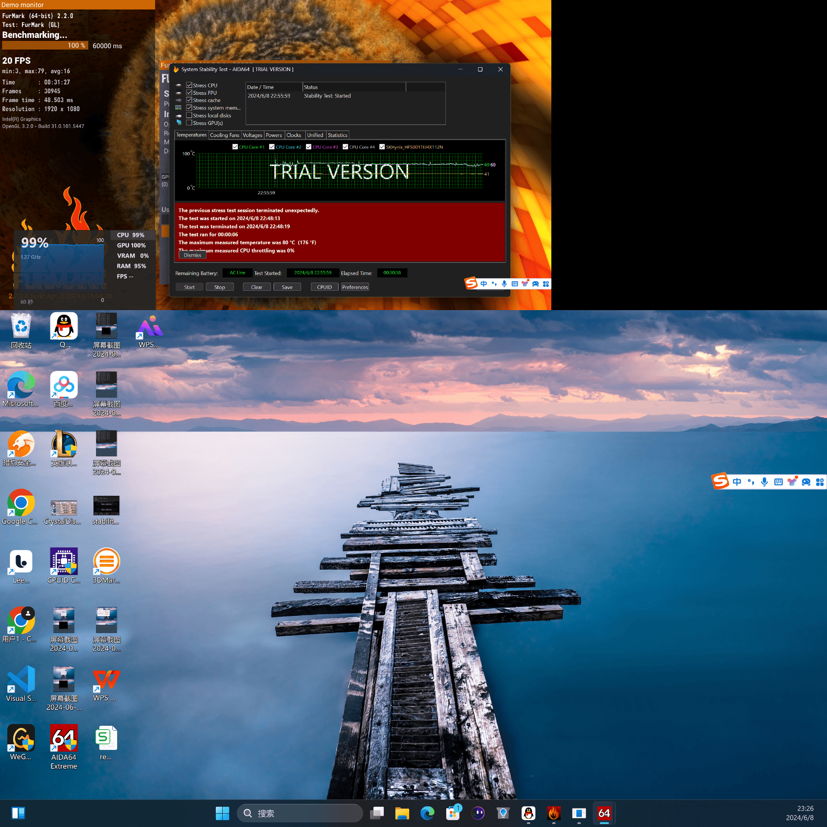Open the Statistics tab
The height and width of the screenshot is (827, 827).
(x=337, y=135)
